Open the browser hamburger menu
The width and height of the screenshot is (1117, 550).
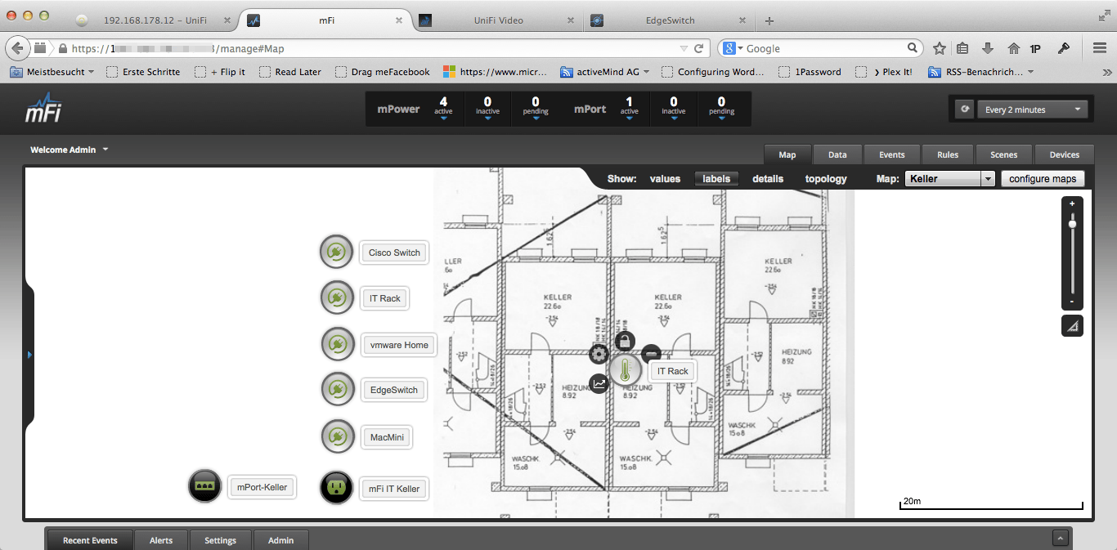[1100, 48]
